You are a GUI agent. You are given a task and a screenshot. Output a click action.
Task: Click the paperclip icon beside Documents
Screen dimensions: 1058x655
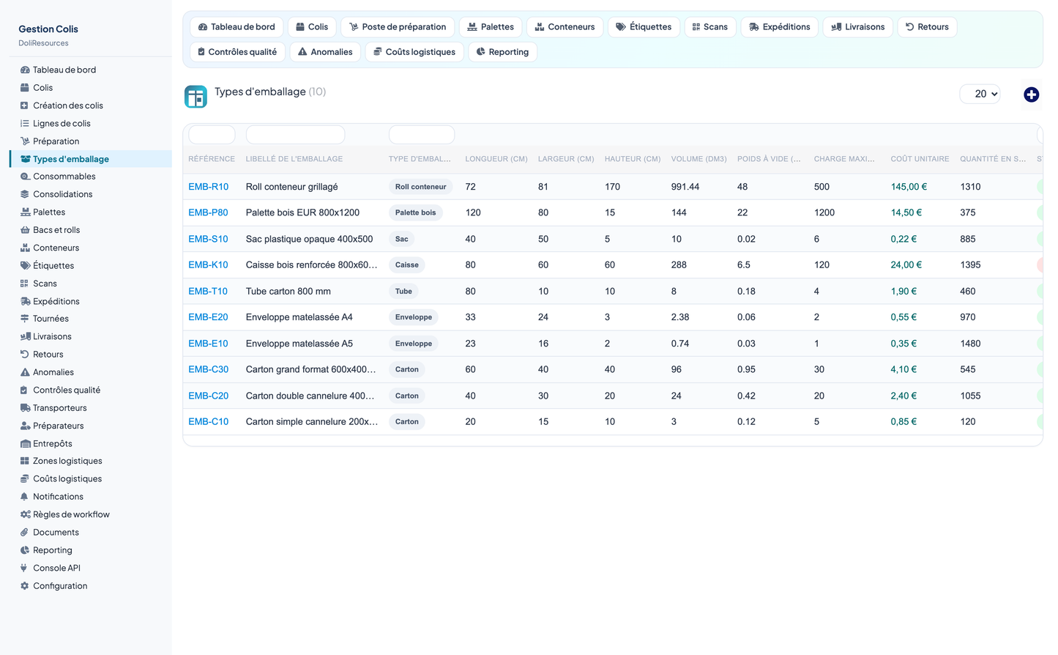(x=24, y=533)
